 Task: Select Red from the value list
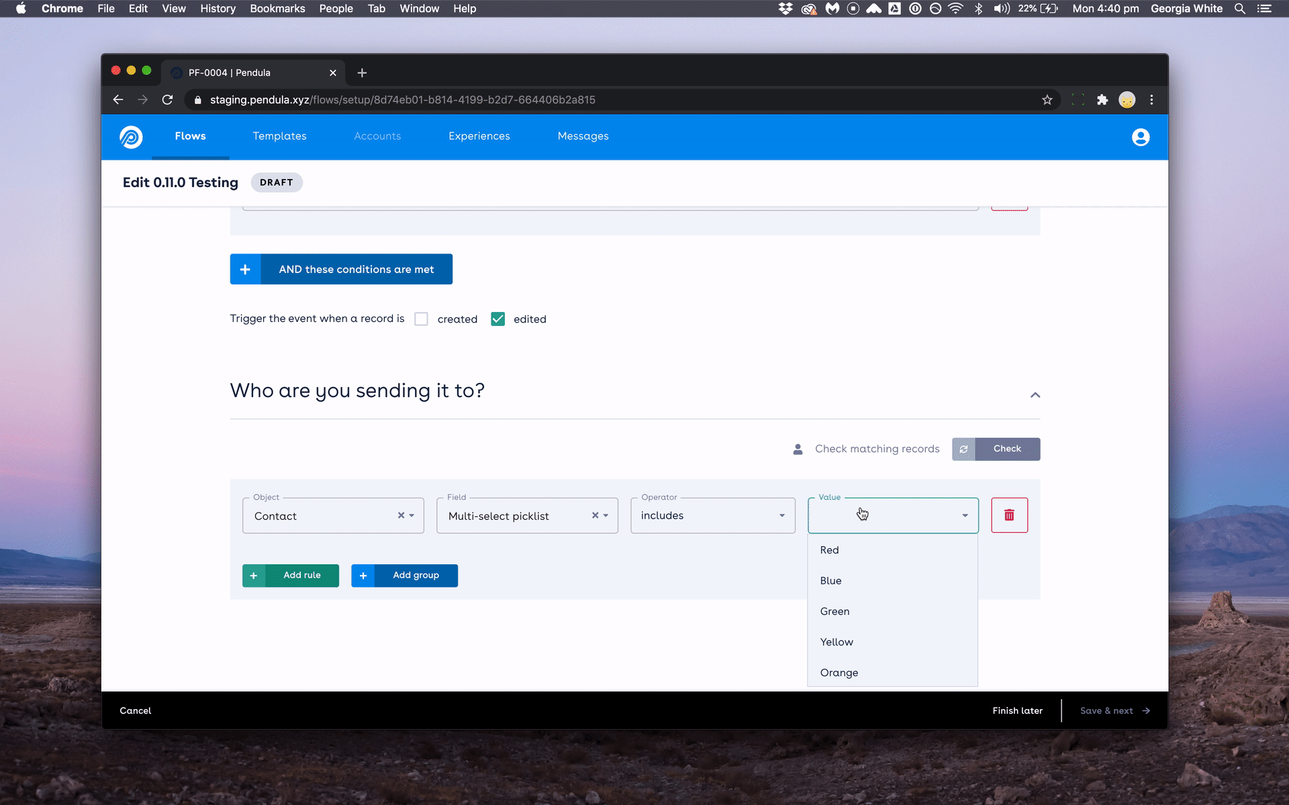[x=892, y=550]
